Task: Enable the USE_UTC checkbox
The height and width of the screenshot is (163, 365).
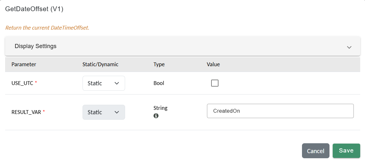Action: pos(215,83)
